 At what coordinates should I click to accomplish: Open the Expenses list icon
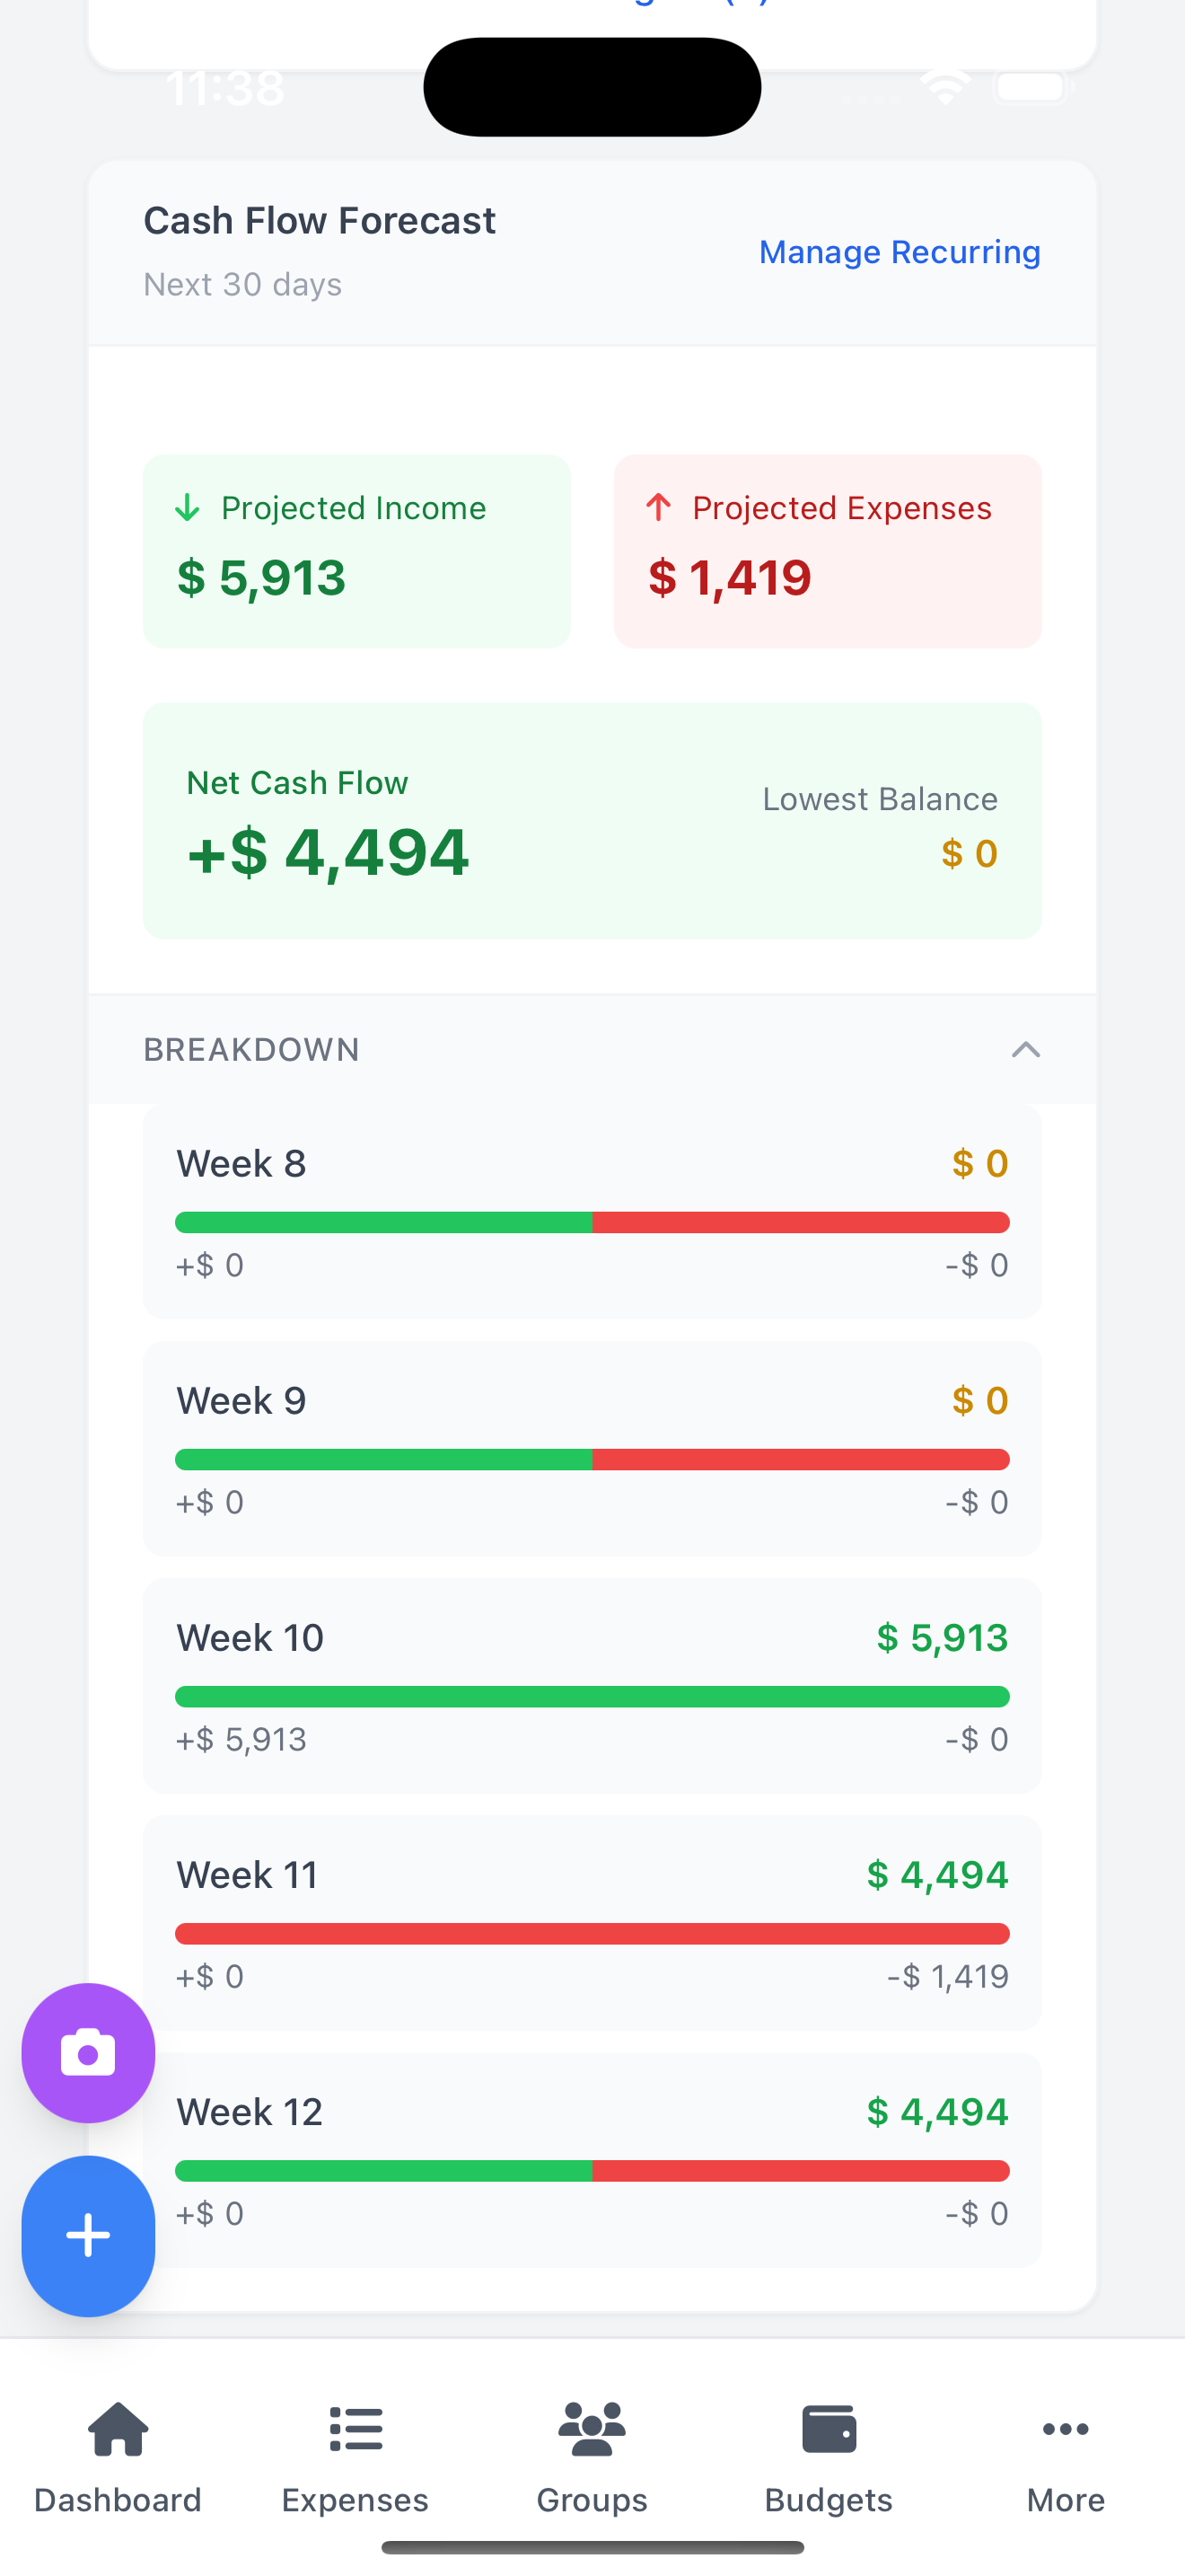coord(355,2430)
